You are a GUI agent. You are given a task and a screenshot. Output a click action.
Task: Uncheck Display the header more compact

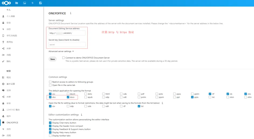click(x=50, y=126)
